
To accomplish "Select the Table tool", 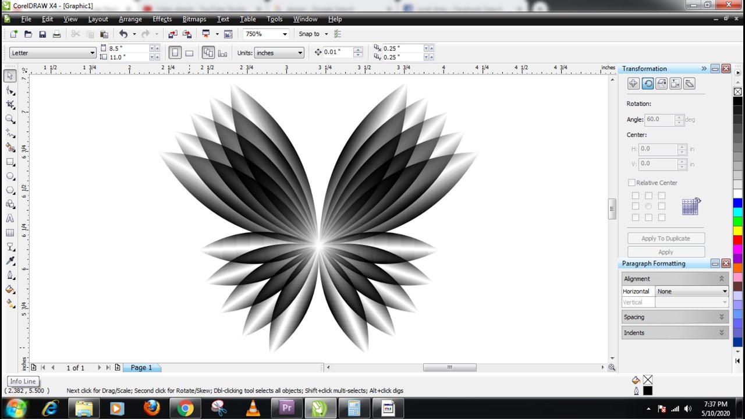I will tap(10, 233).
